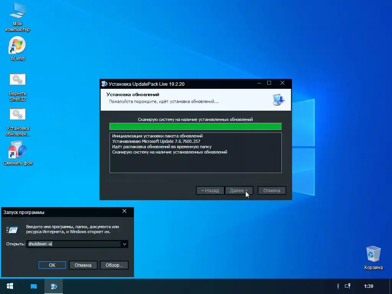392x294 pixels.
Task: Click the status label above the progress bar
Action: click(195, 119)
